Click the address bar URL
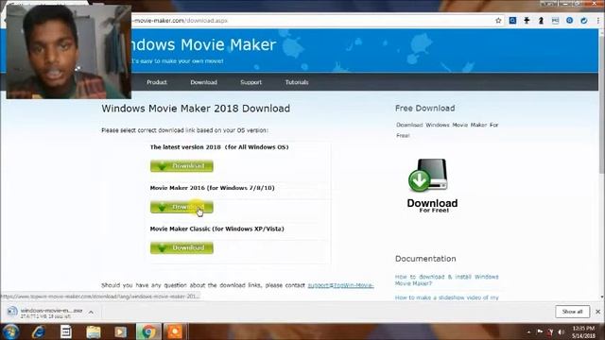The image size is (605, 340). coord(181,21)
